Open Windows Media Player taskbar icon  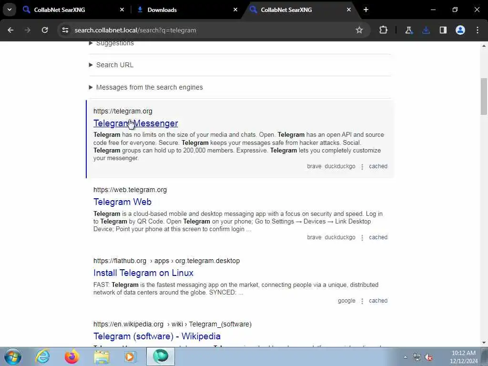tap(130, 356)
